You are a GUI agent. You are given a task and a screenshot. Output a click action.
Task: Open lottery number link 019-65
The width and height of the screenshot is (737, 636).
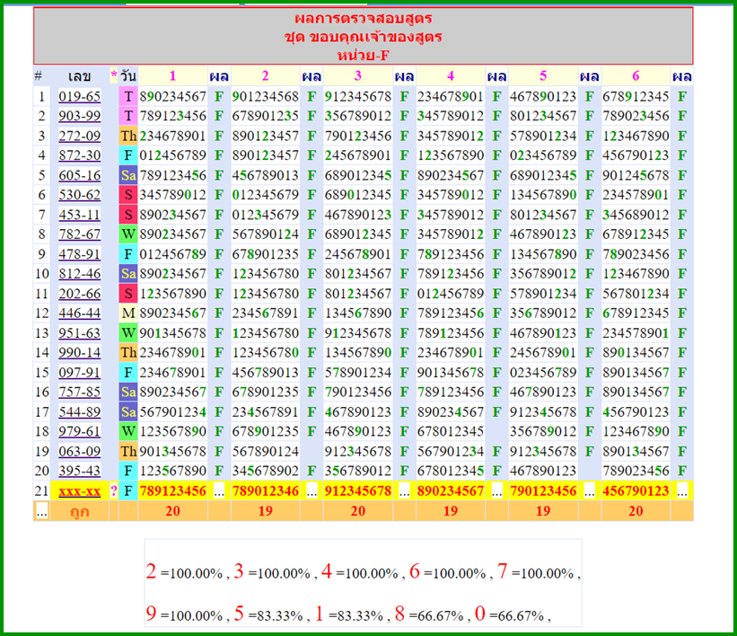pyautogui.click(x=79, y=96)
